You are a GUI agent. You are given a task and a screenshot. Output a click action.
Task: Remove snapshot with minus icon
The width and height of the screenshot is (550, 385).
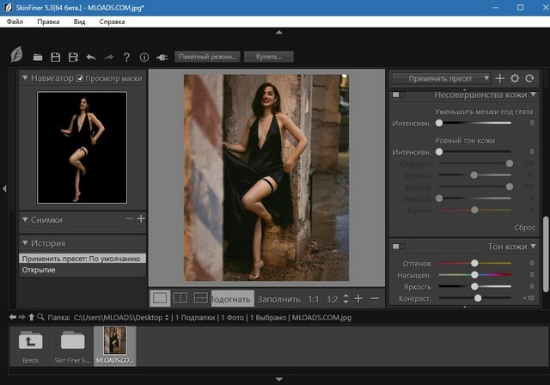point(129,219)
